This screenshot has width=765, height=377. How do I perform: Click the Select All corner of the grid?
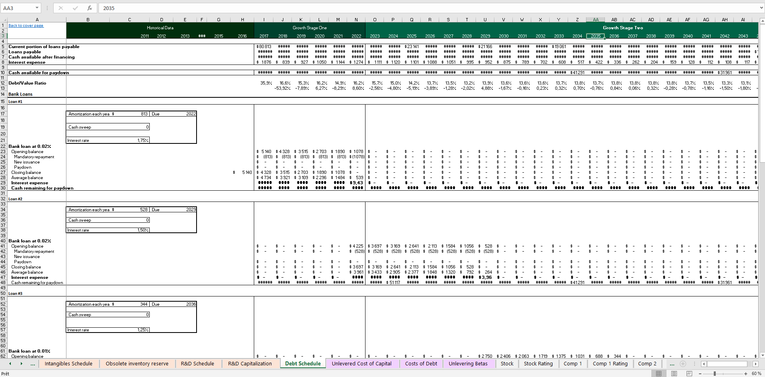coord(4,20)
